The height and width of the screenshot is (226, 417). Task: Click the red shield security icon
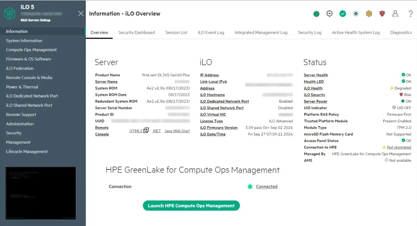[x=382, y=14]
